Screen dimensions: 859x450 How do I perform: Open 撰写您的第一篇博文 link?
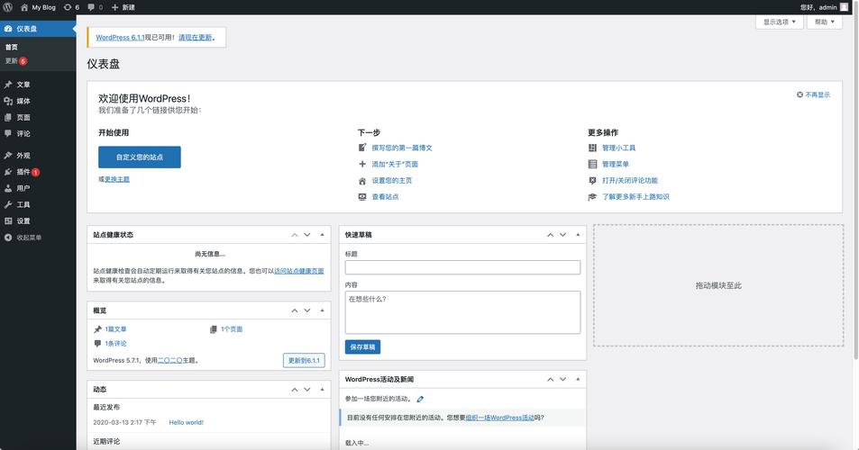click(402, 148)
